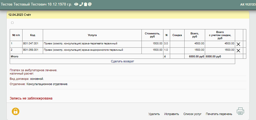This screenshot has width=256, height=120.
Task: Click the 'Исправить' link
Action: (x=172, y=114)
